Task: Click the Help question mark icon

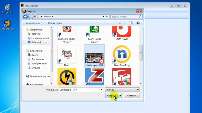Action: pos(138,23)
